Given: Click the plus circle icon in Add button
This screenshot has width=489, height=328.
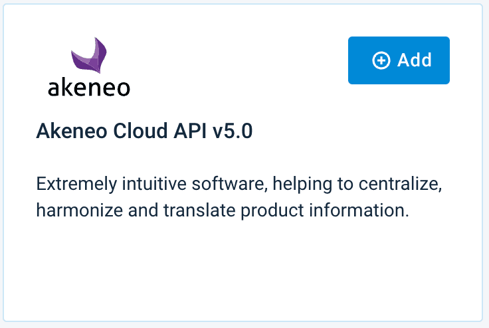Looking at the screenshot, I should point(381,60).
